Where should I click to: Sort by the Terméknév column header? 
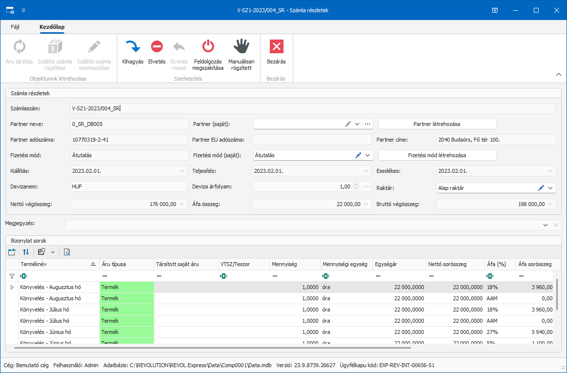[58, 264]
